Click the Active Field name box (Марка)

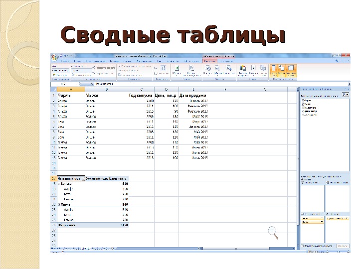(x=81, y=70)
